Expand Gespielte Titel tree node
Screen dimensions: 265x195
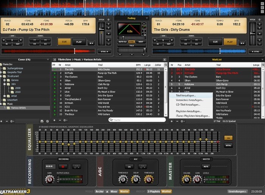point(1,72)
